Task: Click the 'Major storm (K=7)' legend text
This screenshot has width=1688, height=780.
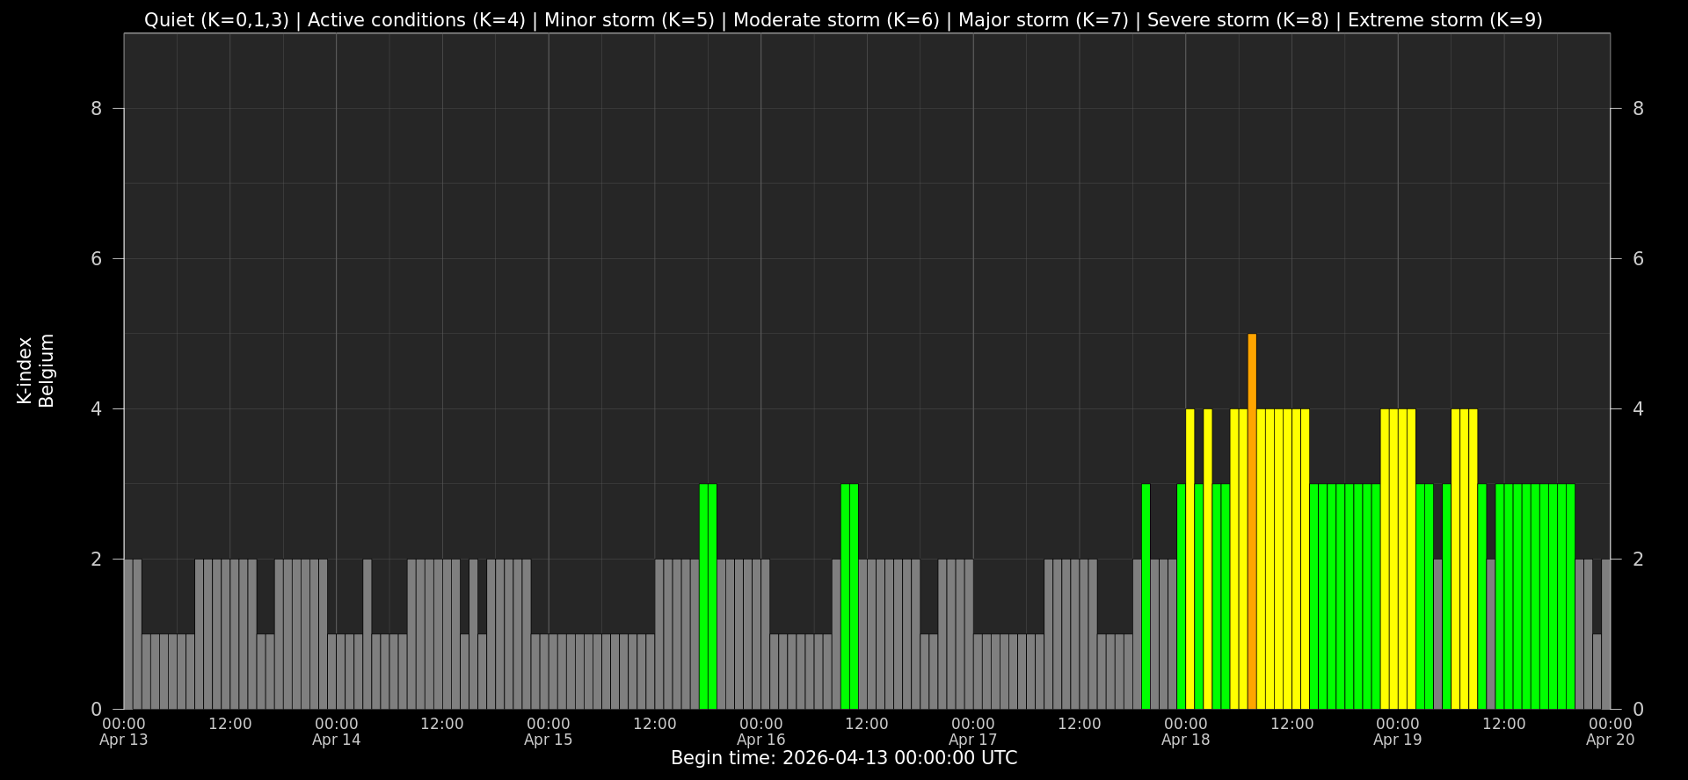Action: tap(1043, 20)
